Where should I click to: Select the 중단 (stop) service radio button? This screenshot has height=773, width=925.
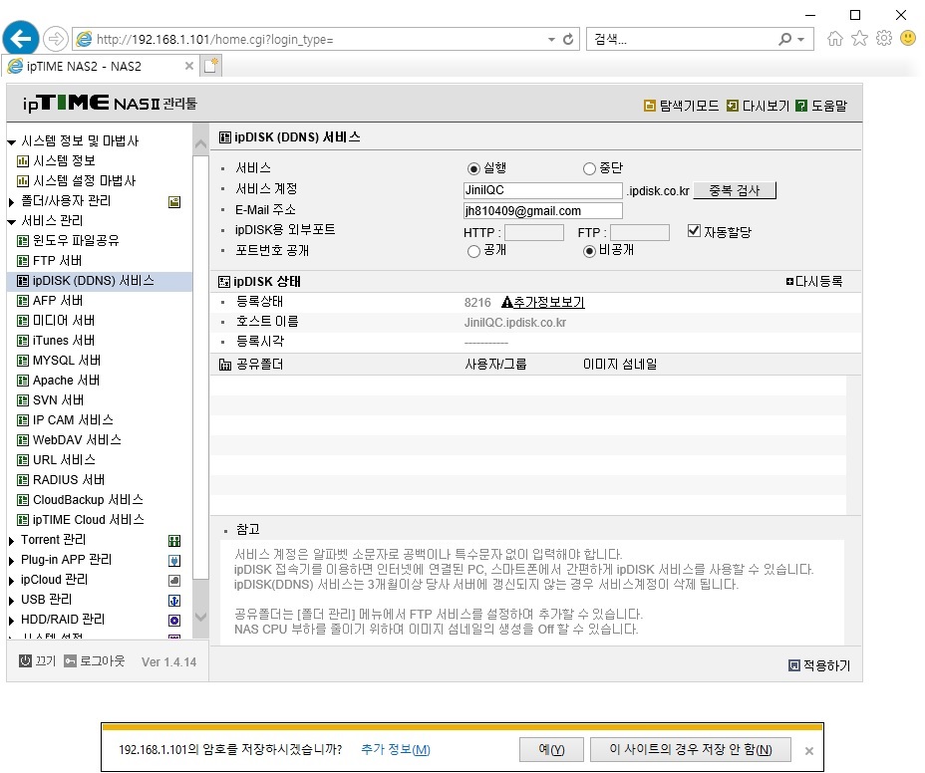tap(589, 169)
